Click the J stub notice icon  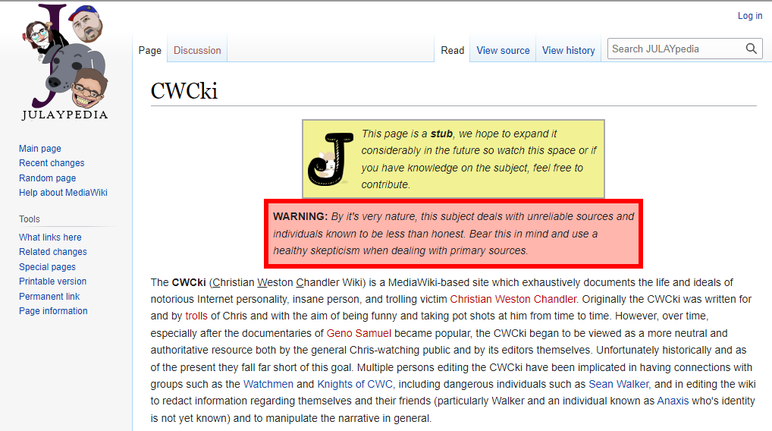[330, 158]
